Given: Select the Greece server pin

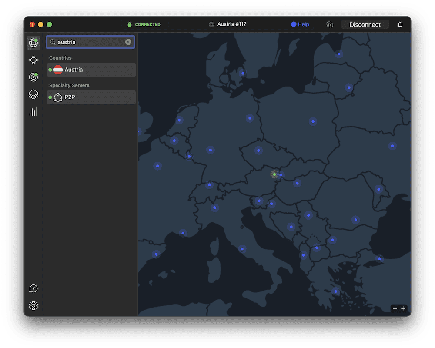Looking at the screenshot, I should [x=336, y=291].
